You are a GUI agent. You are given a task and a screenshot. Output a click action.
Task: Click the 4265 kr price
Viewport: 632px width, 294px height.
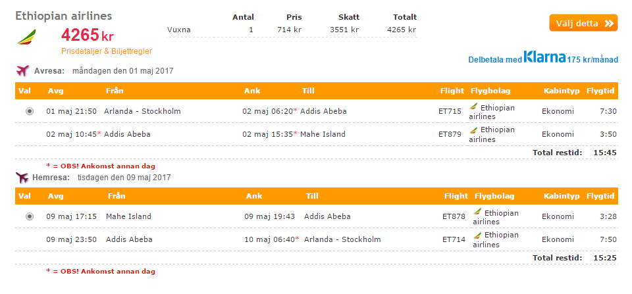pos(88,36)
